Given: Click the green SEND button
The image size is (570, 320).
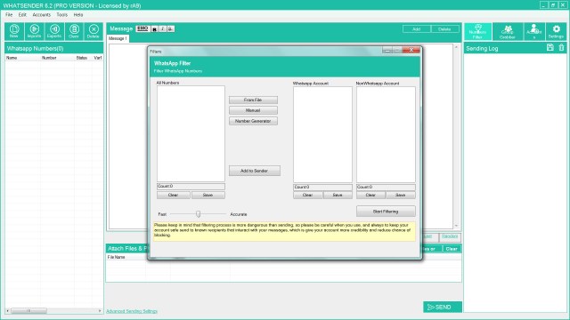Looking at the screenshot, I should 443,307.
